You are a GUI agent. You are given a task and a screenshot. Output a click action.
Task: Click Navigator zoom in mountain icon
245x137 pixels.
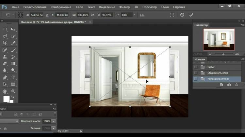tap(237, 54)
